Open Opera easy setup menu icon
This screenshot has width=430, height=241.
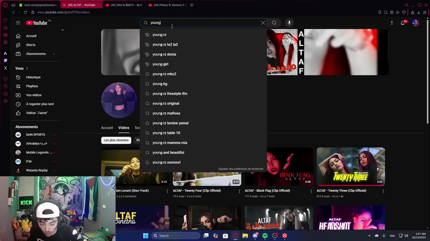[425, 12]
